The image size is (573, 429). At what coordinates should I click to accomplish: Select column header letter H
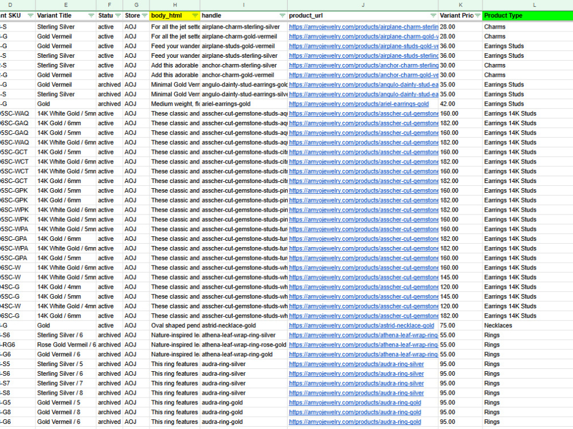tap(175, 5)
